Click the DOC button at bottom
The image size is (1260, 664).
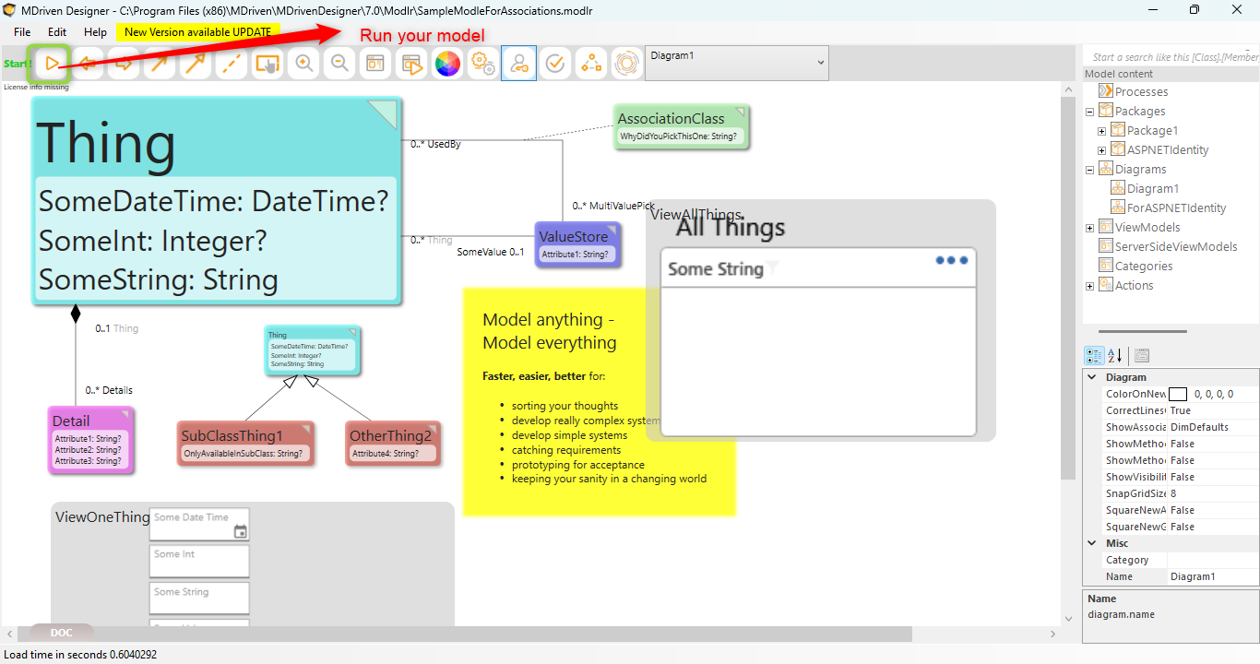tap(62, 633)
